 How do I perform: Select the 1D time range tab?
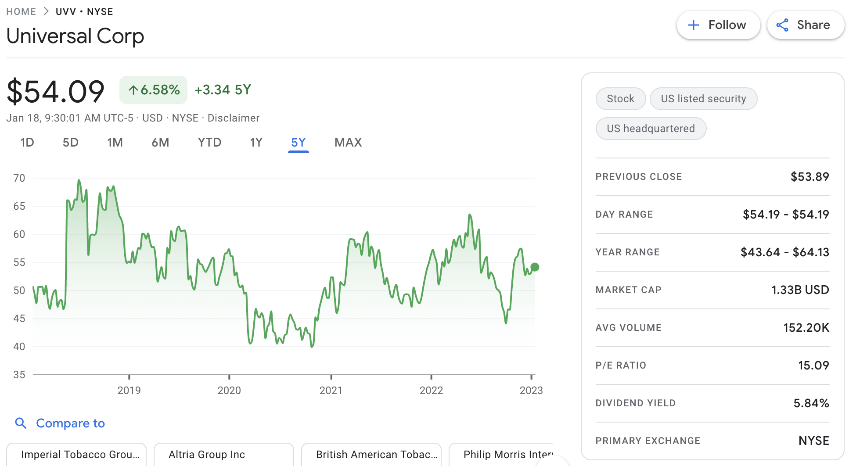[27, 142]
